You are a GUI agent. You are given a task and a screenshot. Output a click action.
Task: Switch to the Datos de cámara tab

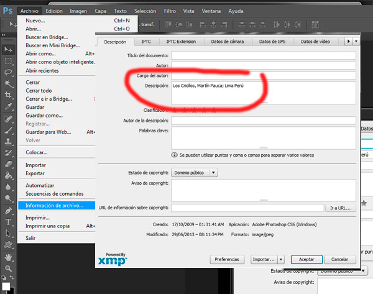click(x=228, y=42)
